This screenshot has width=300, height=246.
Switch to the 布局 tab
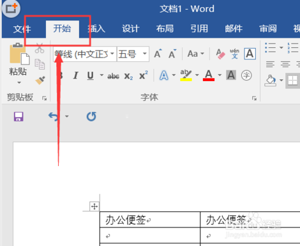coord(165,29)
